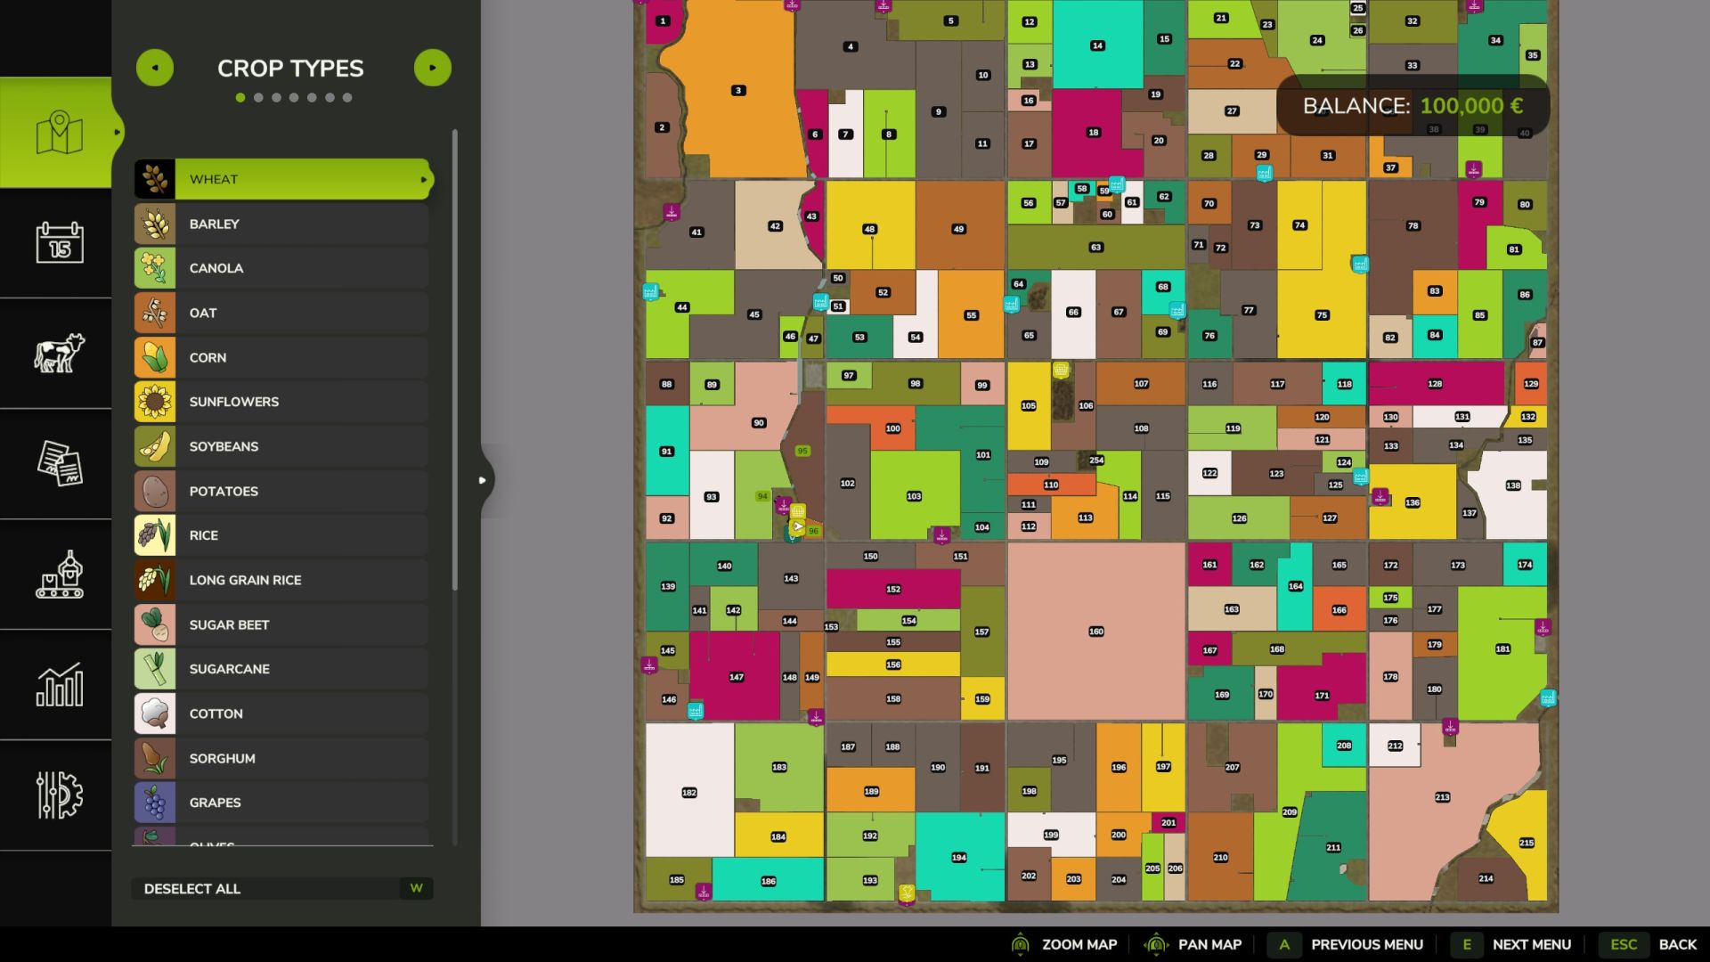Open the contracts papers icon
The width and height of the screenshot is (1710, 962).
point(59,463)
